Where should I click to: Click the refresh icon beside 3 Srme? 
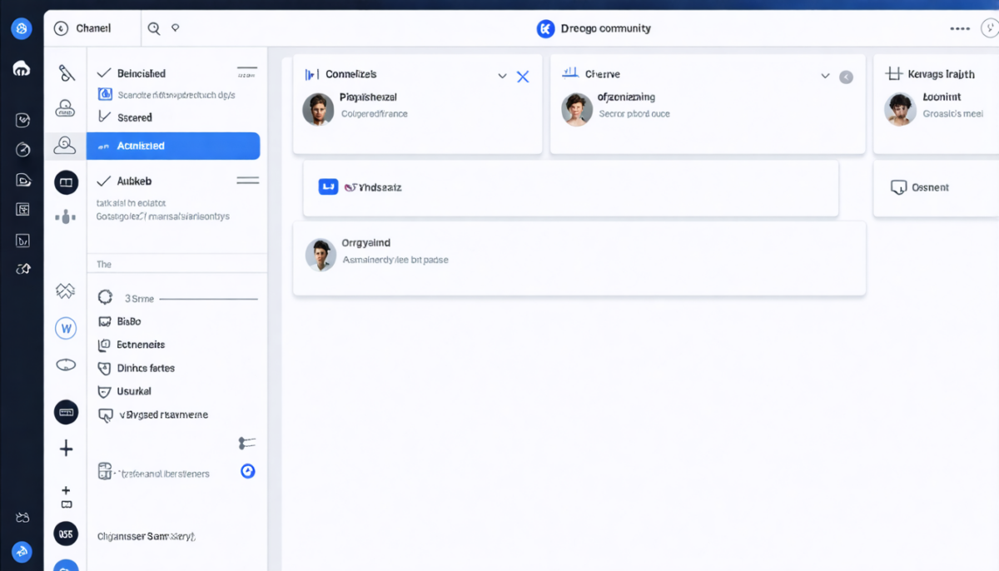point(105,297)
